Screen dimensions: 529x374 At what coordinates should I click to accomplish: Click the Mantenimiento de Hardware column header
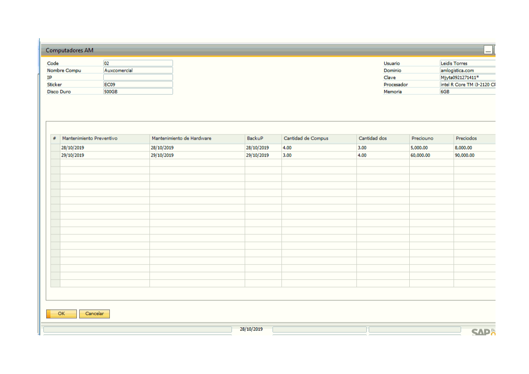point(198,138)
